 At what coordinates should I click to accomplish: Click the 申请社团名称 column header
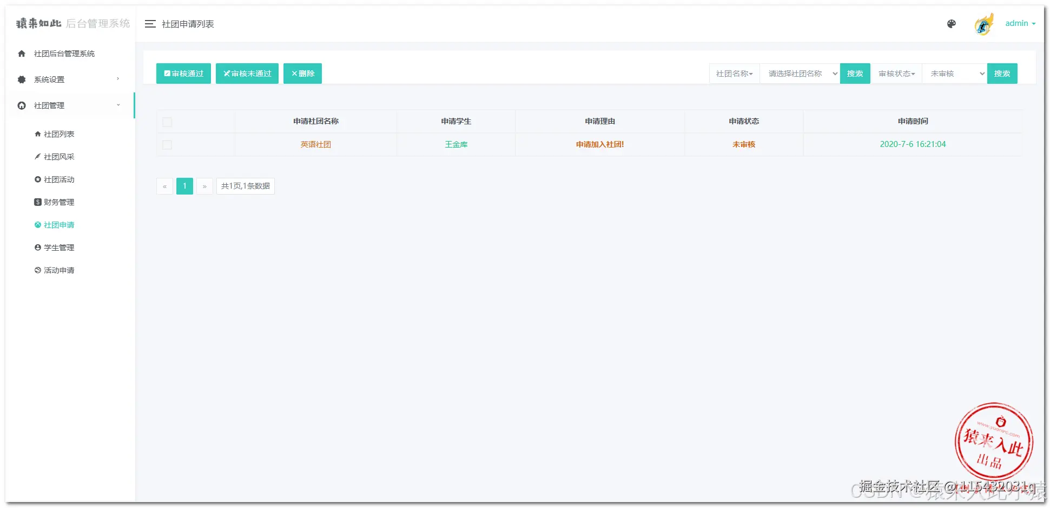[316, 121]
